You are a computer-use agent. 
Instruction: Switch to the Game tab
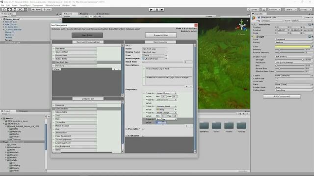84,14
